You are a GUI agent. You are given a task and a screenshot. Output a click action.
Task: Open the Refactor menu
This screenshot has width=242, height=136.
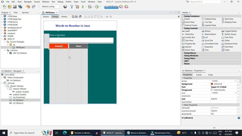click(46, 2)
